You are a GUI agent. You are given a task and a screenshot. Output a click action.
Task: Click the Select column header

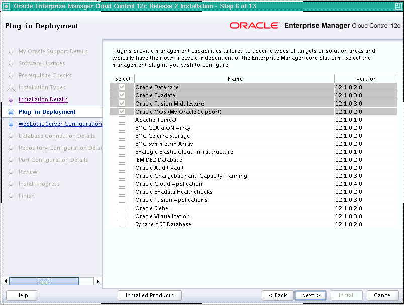coord(123,79)
